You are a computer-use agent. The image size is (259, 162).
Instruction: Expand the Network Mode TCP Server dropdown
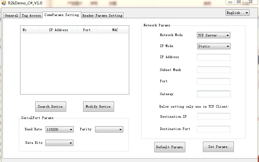pos(214,35)
